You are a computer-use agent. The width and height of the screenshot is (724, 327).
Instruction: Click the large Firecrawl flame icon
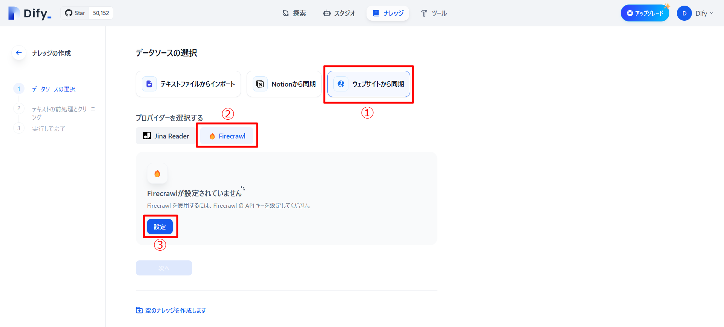point(157,173)
